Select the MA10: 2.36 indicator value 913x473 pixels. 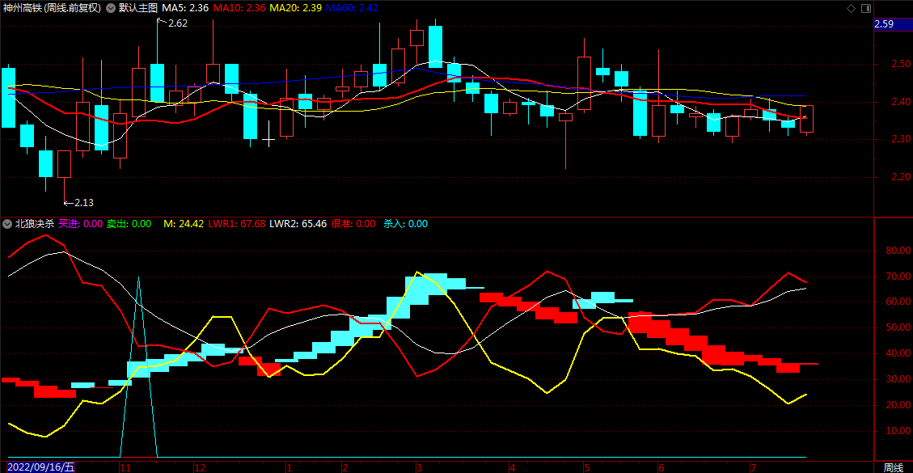(239, 8)
